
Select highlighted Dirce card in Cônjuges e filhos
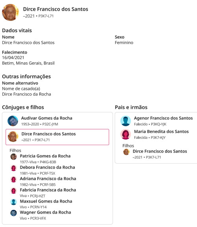57,137
